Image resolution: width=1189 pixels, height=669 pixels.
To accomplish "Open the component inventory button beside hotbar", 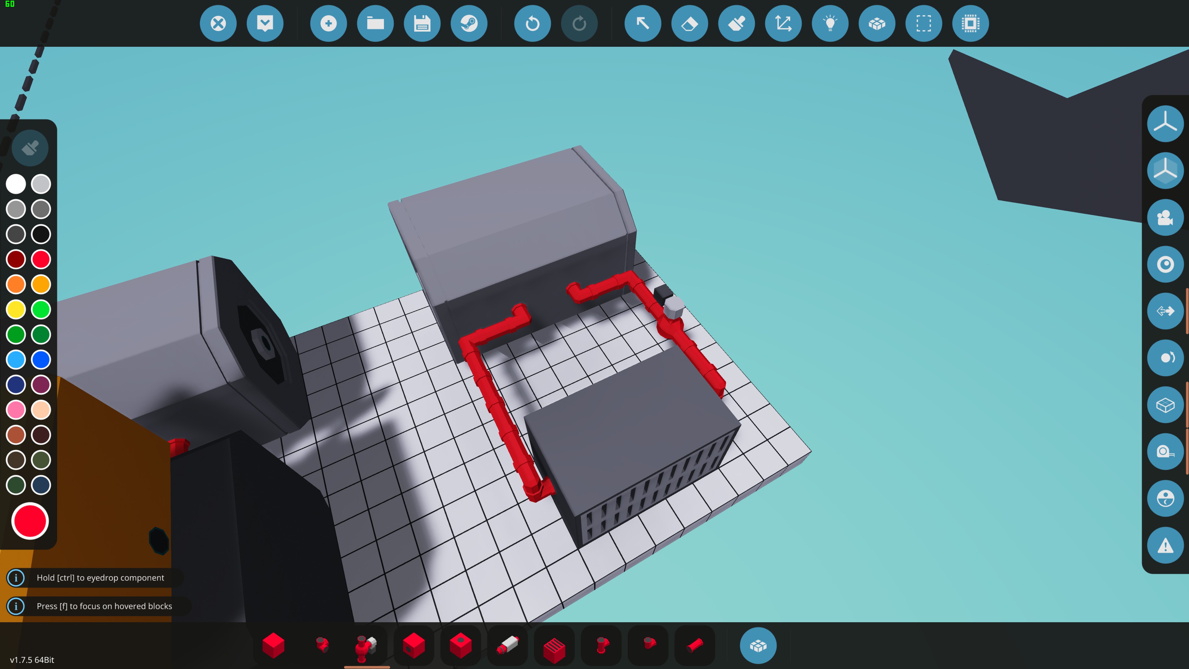I will point(758,645).
